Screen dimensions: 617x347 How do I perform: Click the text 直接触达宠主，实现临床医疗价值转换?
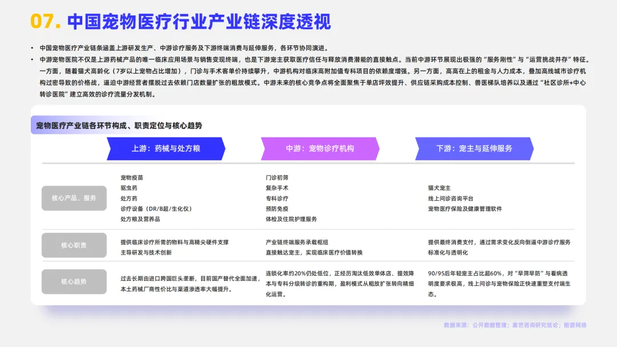tap(314, 252)
